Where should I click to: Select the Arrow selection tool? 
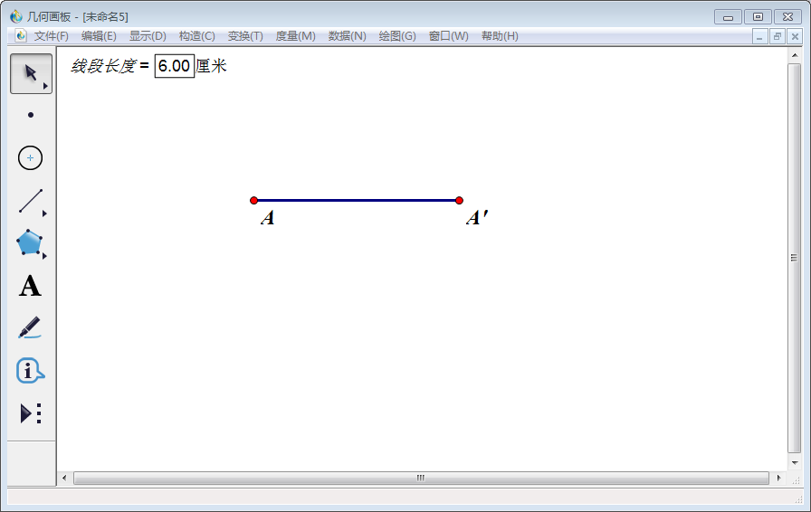pos(31,73)
